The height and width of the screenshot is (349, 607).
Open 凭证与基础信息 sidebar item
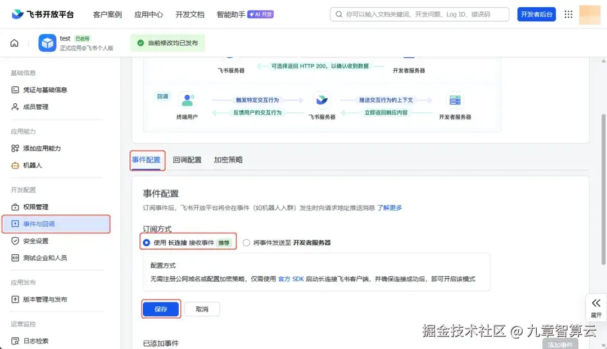click(57, 90)
